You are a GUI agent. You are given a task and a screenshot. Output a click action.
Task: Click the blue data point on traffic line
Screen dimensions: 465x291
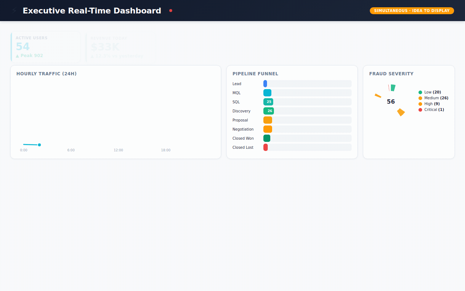(x=39, y=145)
